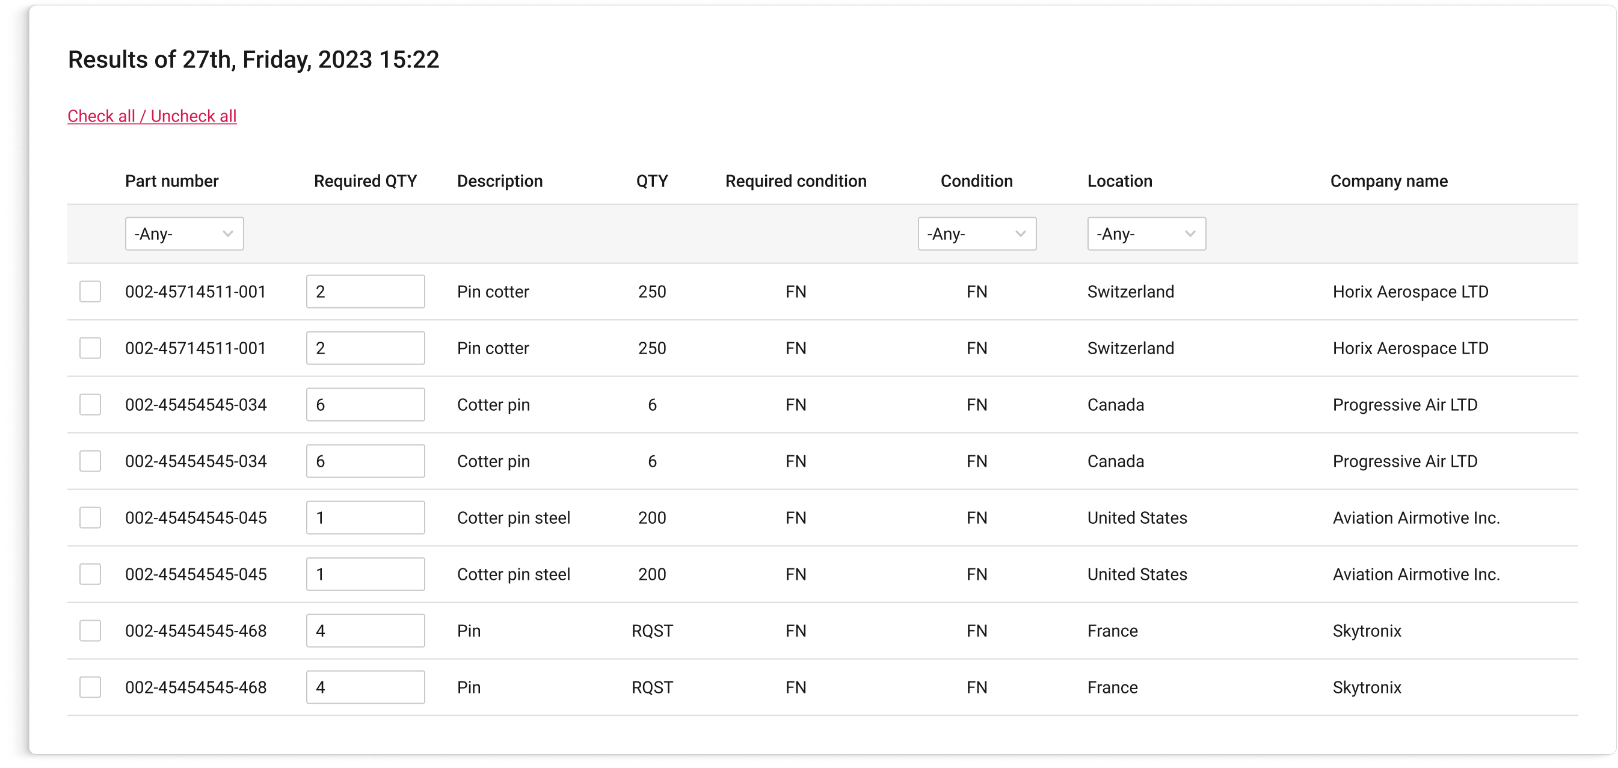Click the Check all / Uncheck all link
1618x768 pixels.
point(152,116)
